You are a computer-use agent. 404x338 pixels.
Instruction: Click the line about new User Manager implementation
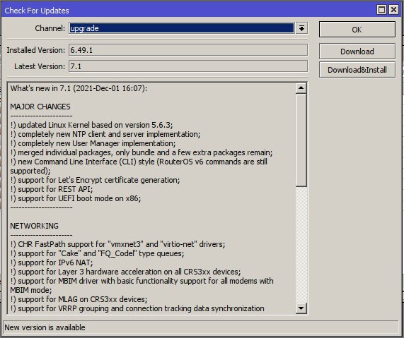[93, 143]
